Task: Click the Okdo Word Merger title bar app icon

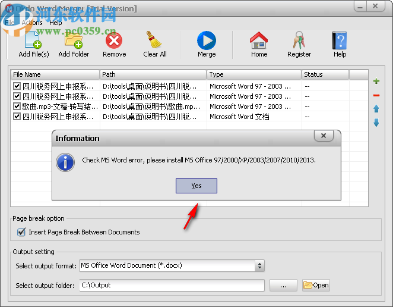Action: (x=9, y=8)
